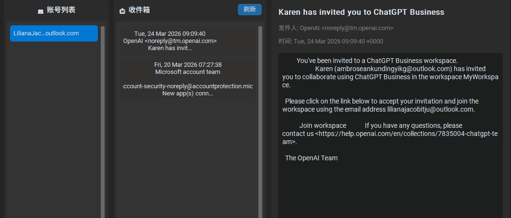Click the New app(s) conn... subject line
Screen dimensions: 511x218
(188, 93)
